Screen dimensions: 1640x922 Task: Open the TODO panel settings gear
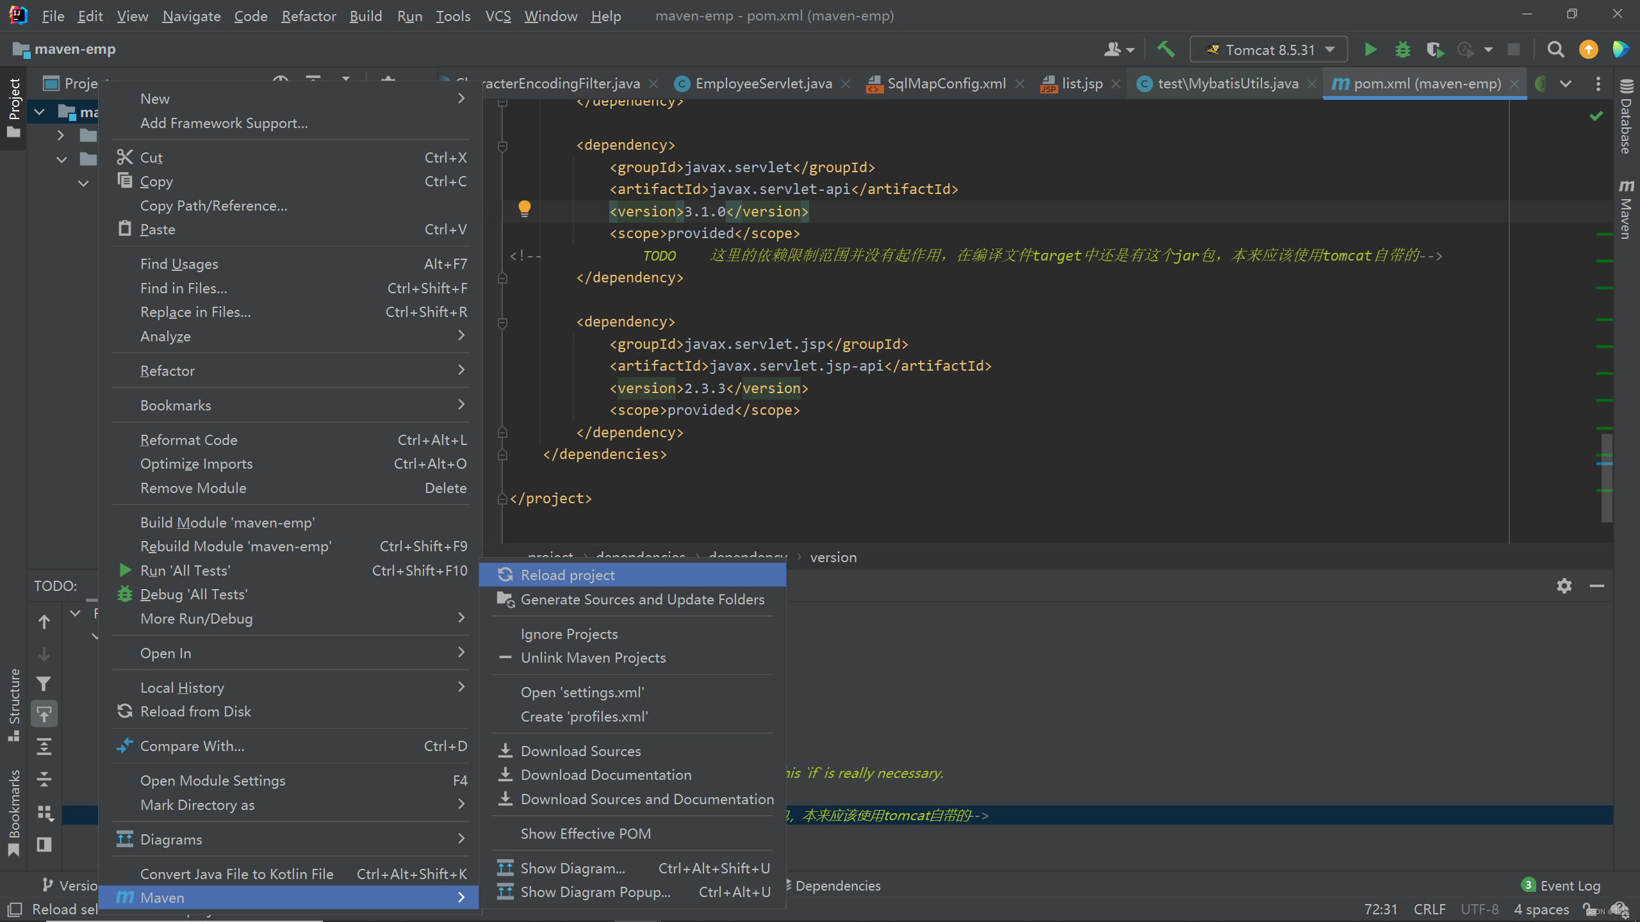pos(1564,586)
